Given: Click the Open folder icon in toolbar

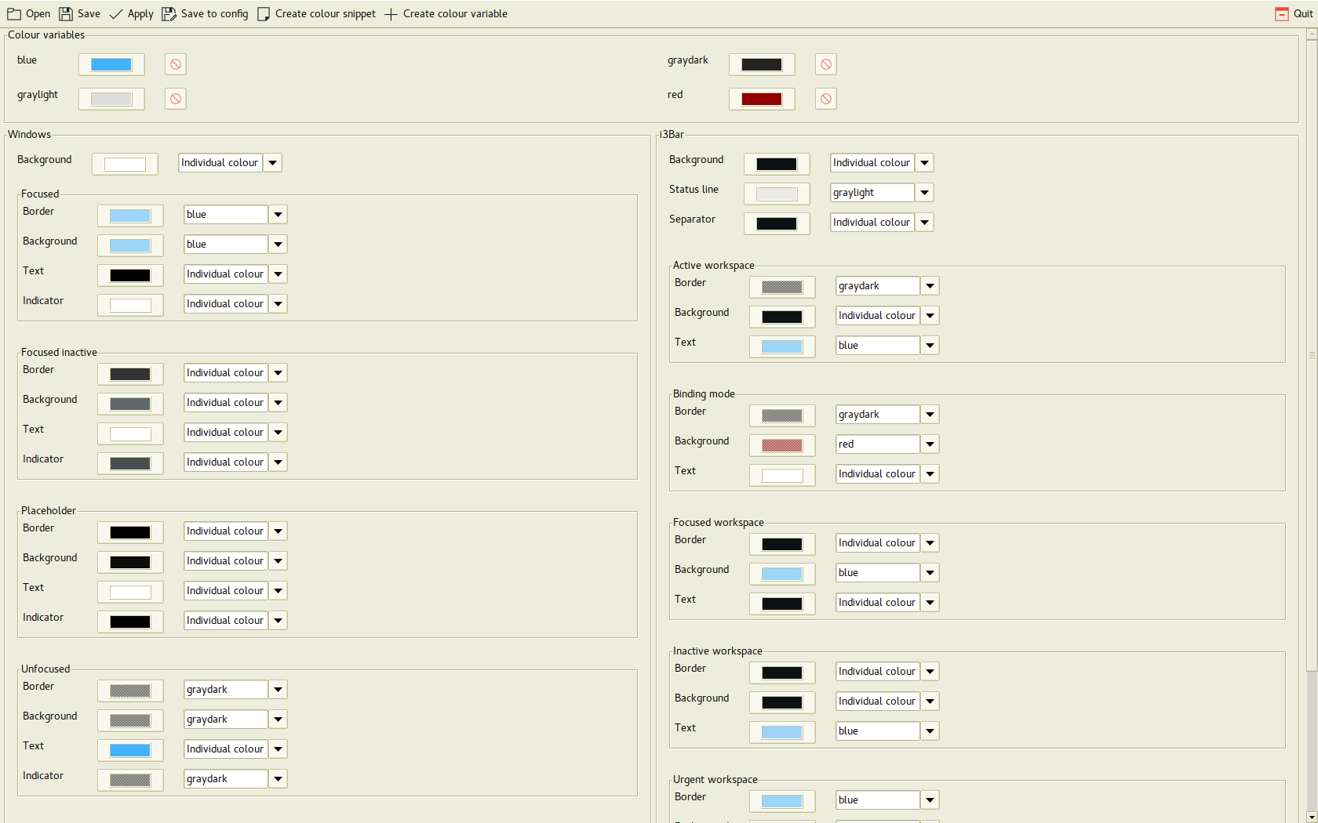Looking at the screenshot, I should coord(14,14).
